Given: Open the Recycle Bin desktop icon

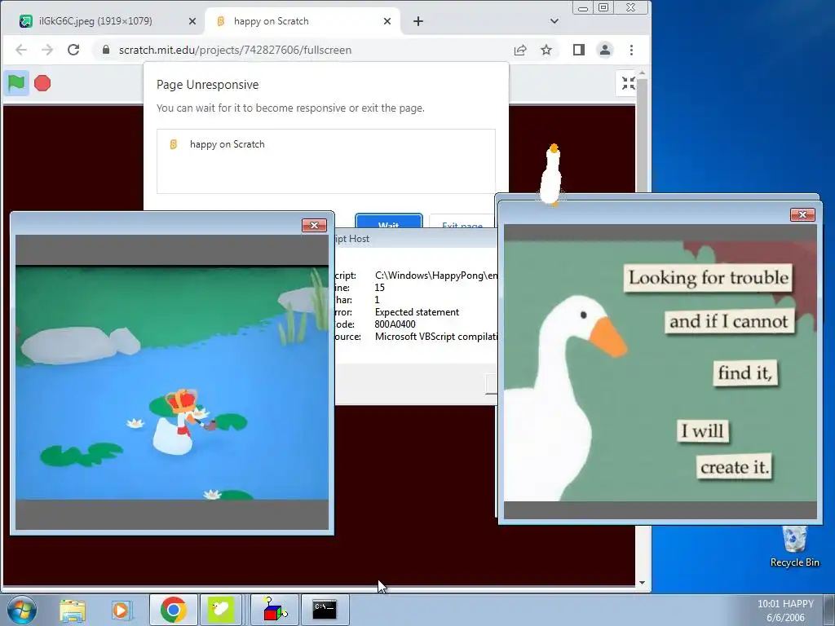Looking at the screenshot, I should (794, 547).
